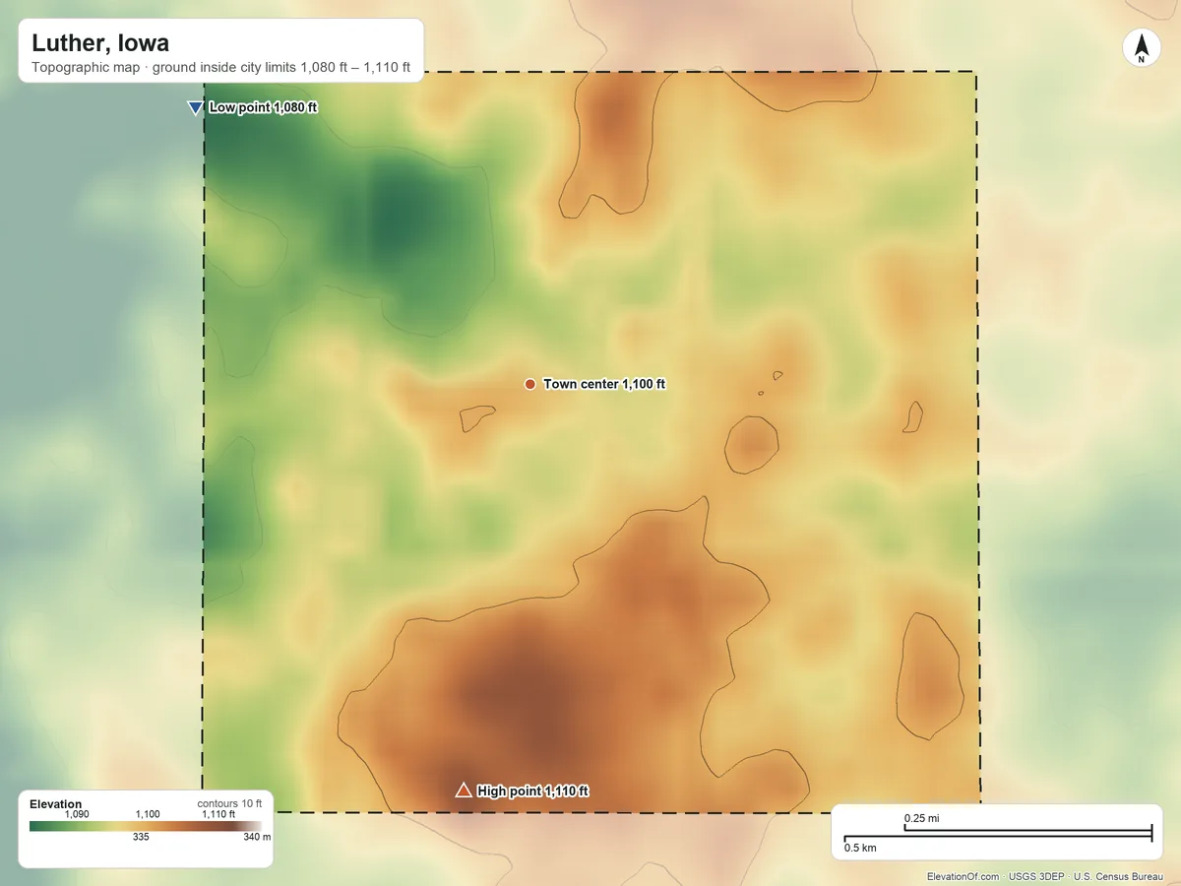Click the elevation color gradient bar
The image size is (1181, 886).
pyautogui.click(x=146, y=826)
